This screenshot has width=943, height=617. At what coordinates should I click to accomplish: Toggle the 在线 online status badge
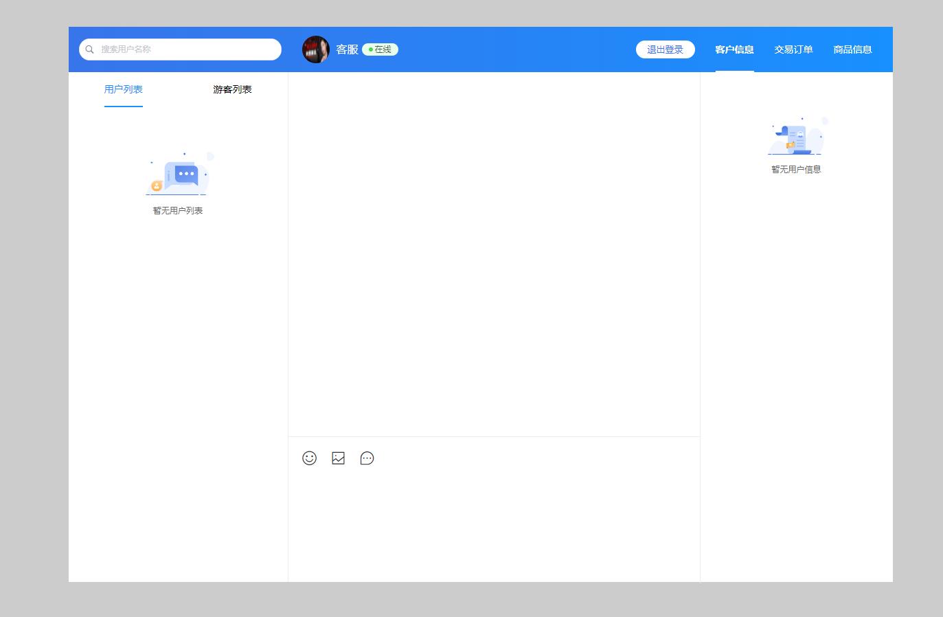click(x=380, y=49)
